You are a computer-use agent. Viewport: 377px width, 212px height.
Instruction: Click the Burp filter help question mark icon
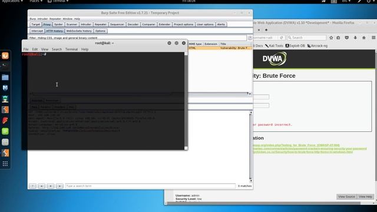coord(250,38)
